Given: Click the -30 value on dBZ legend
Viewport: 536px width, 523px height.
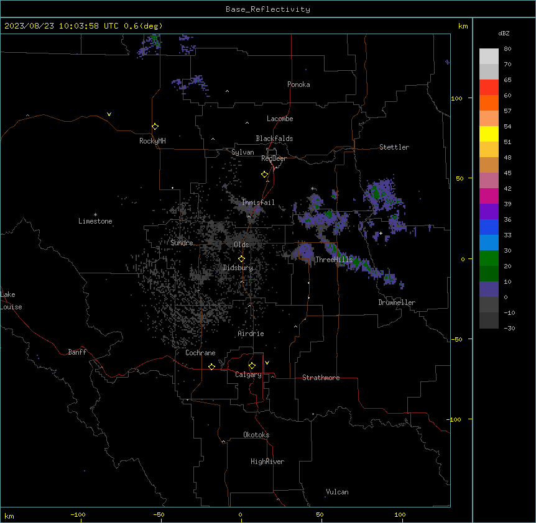Looking at the screenshot, I should coord(509,328).
